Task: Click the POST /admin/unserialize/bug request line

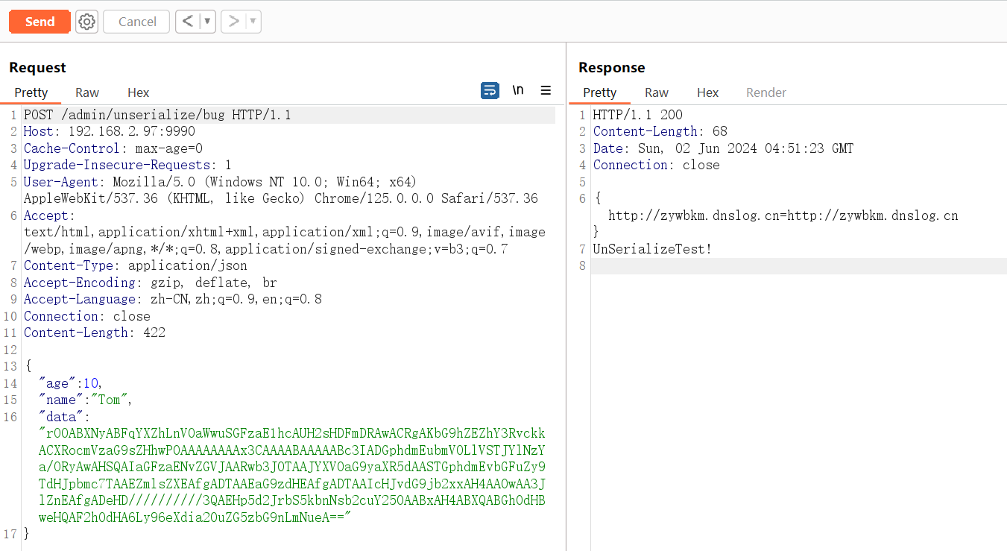Action: point(157,115)
